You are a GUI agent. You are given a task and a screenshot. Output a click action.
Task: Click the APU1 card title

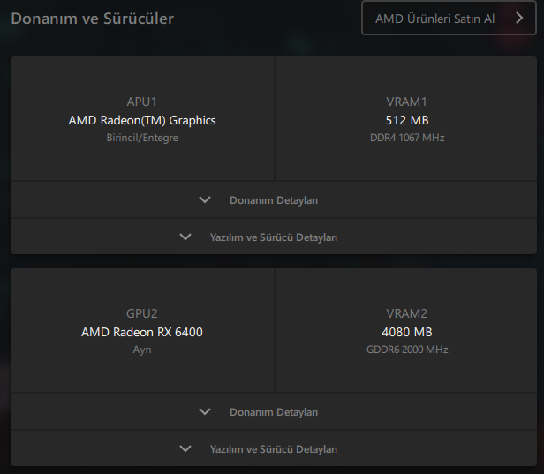pyautogui.click(x=142, y=102)
